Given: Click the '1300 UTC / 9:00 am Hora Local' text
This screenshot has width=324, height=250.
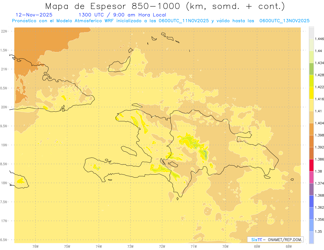Looking at the screenshot, I should (122, 15).
